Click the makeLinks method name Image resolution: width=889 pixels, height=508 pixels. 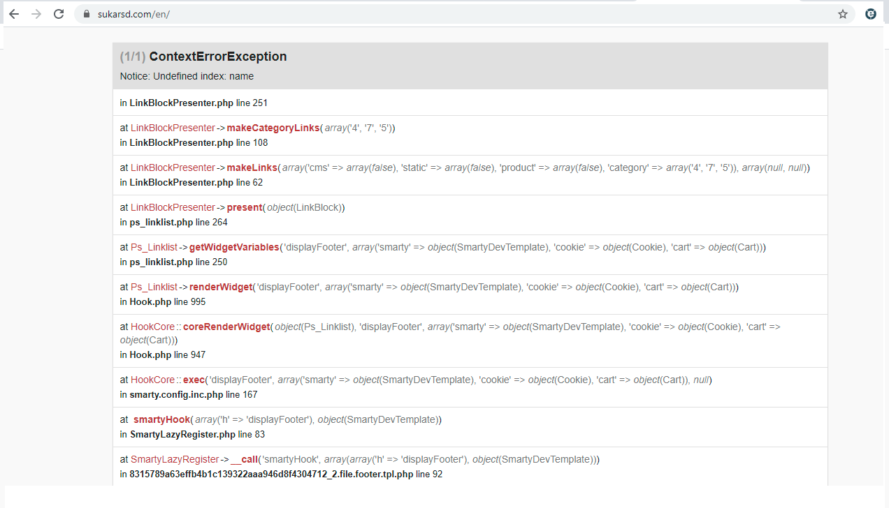tap(252, 167)
